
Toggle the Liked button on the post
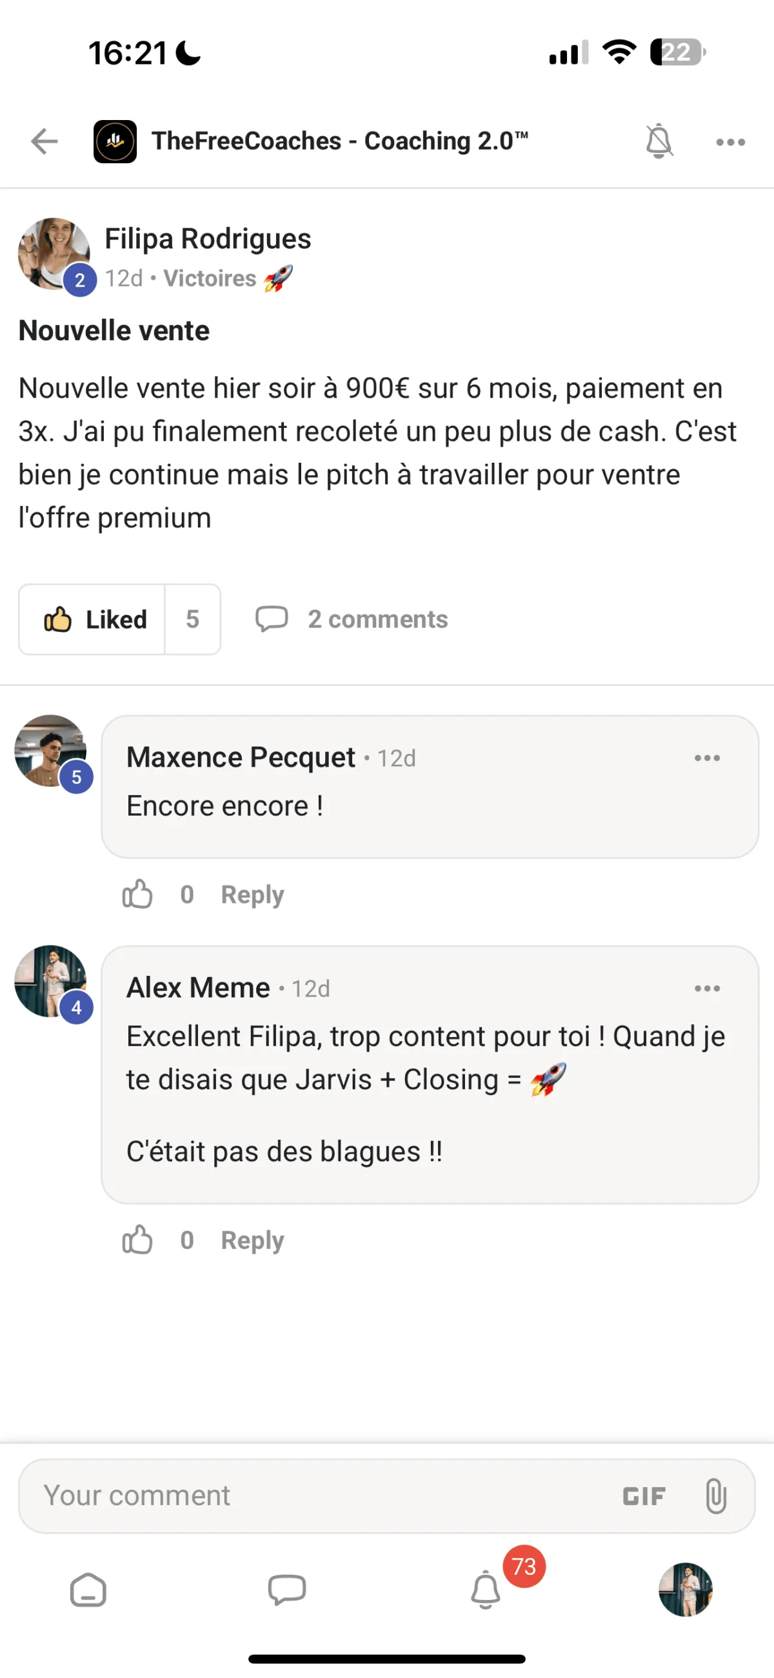click(93, 620)
